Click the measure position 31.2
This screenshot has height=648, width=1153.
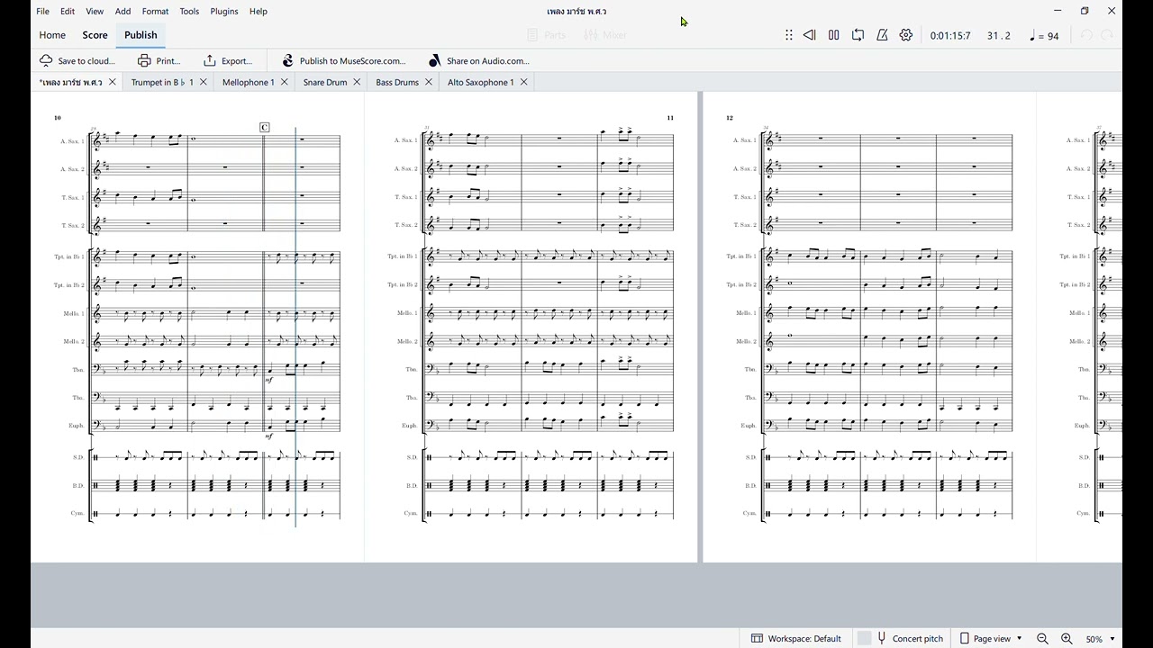tap(998, 36)
